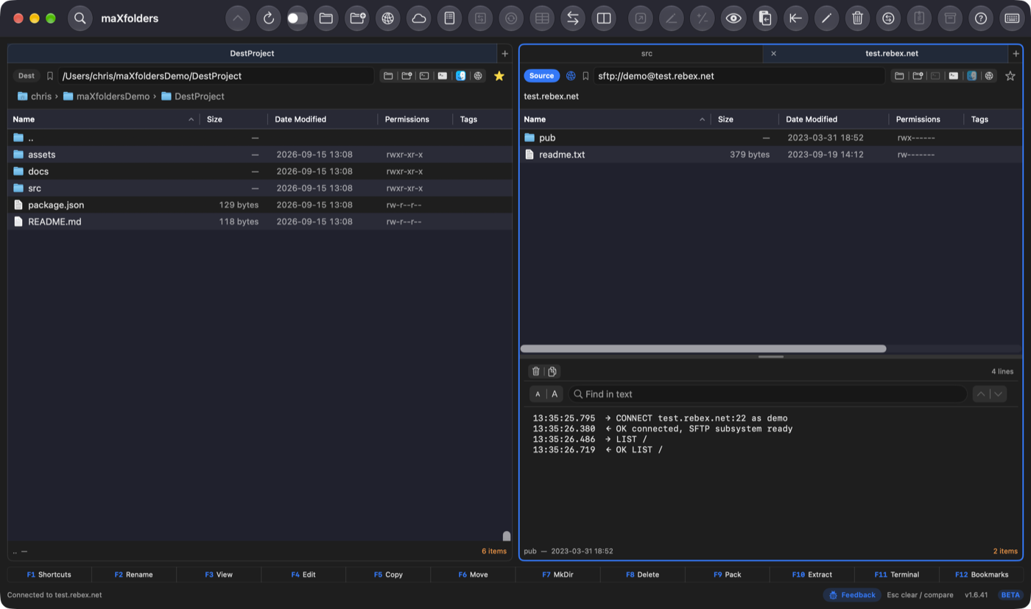Click the pencil rename toolbar icon
Viewport: 1031px width, 609px height.
pyautogui.click(x=826, y=18)
